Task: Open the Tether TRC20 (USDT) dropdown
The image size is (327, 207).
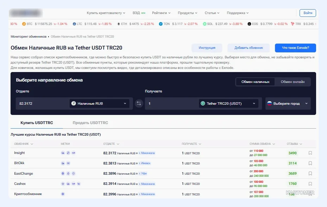Action: click(229, 104)
